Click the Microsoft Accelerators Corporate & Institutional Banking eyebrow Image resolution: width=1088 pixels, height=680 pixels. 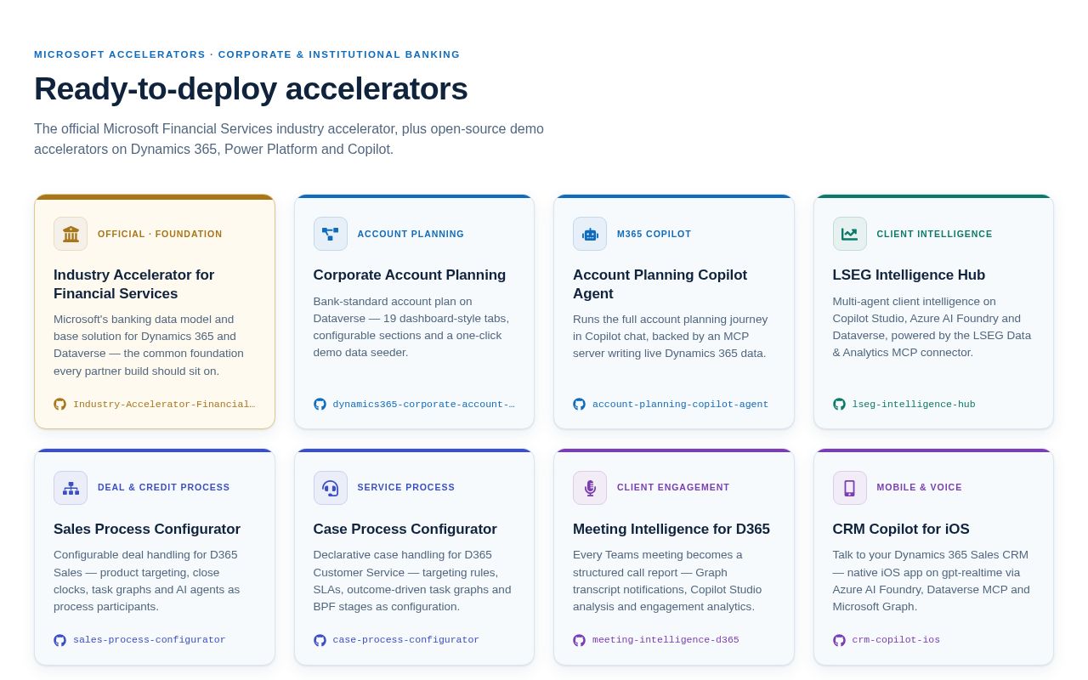[x=246, y=54]
